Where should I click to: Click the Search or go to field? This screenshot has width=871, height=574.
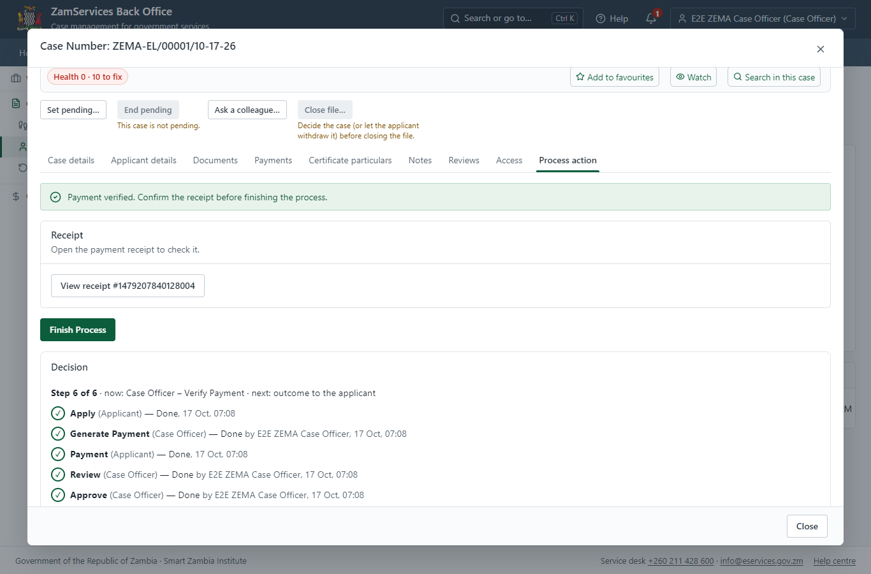coord(513,18)
